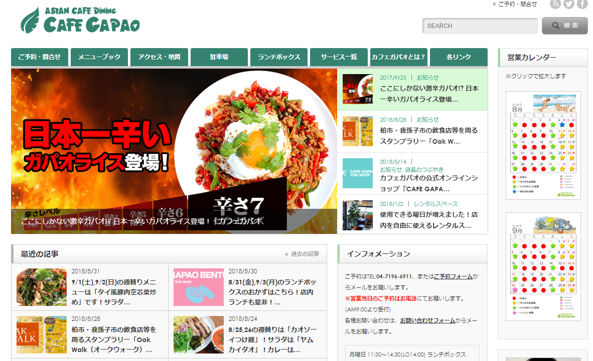Open the ご予約・問合せ nav tab
Screen dimensions: 593x361
tap(39, 57)
